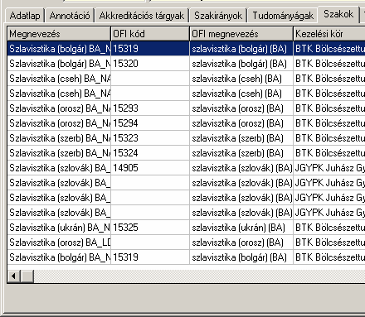Click 15319 in the highlighted row
The image size is (365, 317).
coord(150,49)
